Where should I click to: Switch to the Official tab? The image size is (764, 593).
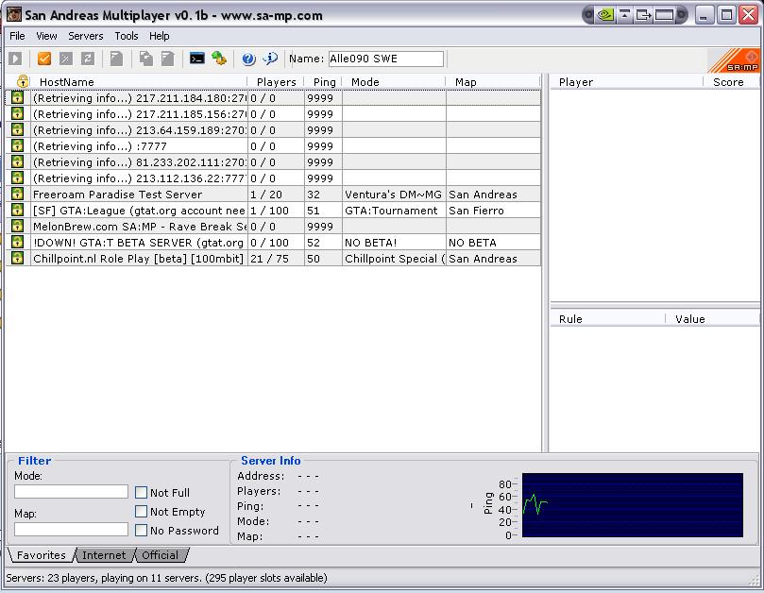tap(160, 555)
